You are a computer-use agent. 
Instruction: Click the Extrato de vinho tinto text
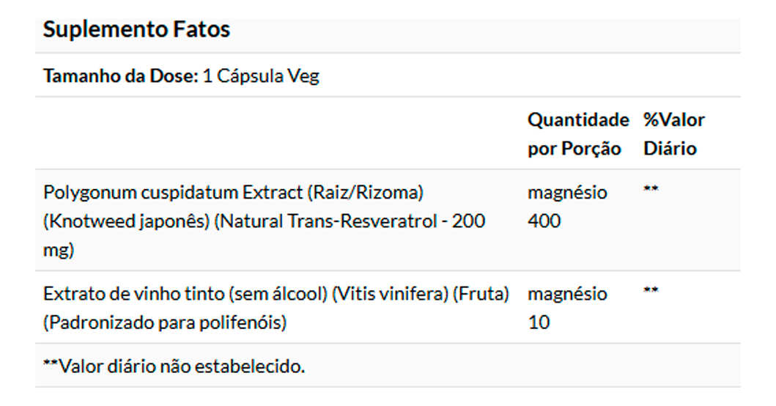click(133, 294)
